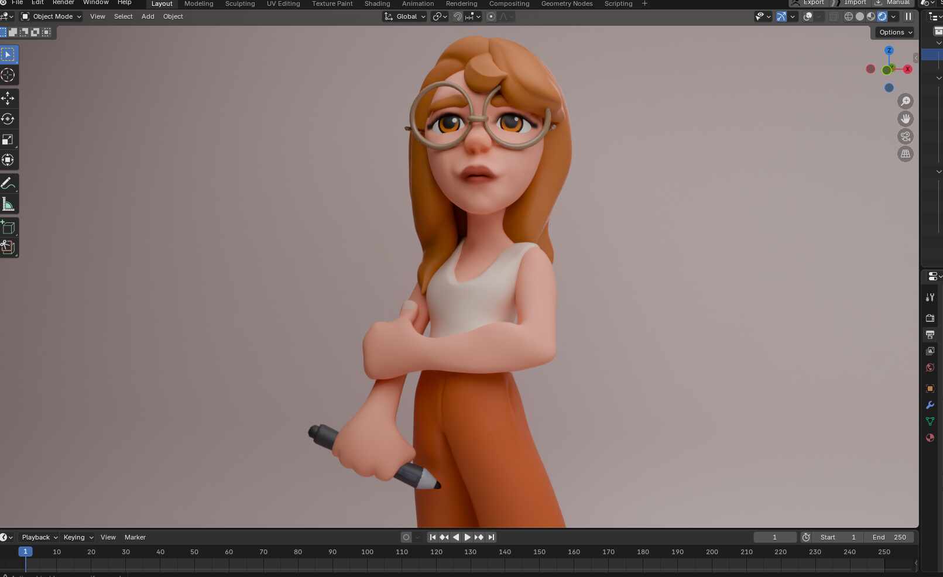Open object visibility and selectability dropdown

(x=763, y=16)
